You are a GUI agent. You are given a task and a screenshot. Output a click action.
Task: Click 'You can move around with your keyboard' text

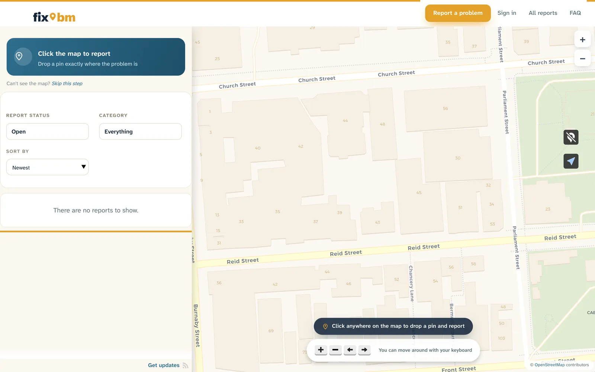pyautogui.click(x=425, y=350)
